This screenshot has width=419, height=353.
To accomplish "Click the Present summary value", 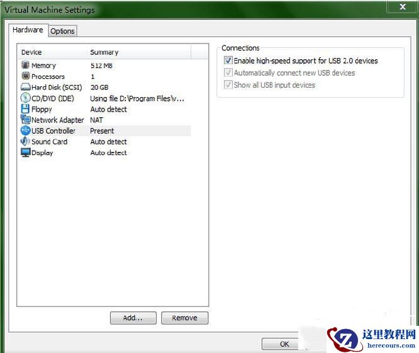I will click(102, 130).
